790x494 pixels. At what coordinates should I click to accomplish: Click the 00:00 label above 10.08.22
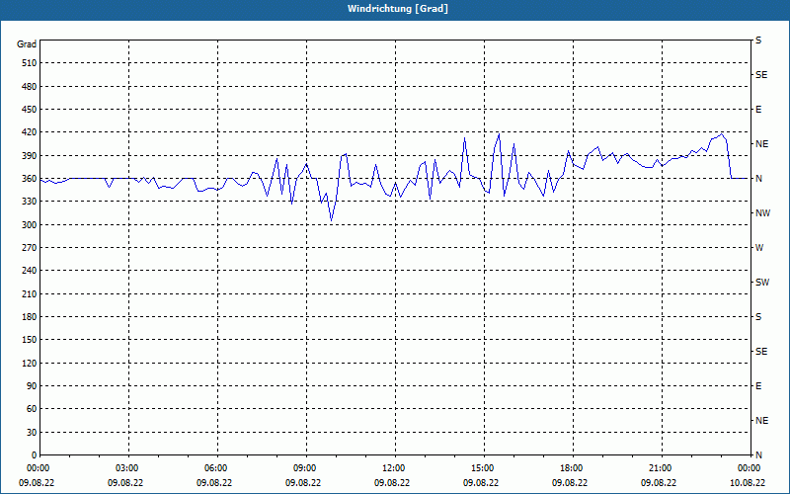coord(750,468)
